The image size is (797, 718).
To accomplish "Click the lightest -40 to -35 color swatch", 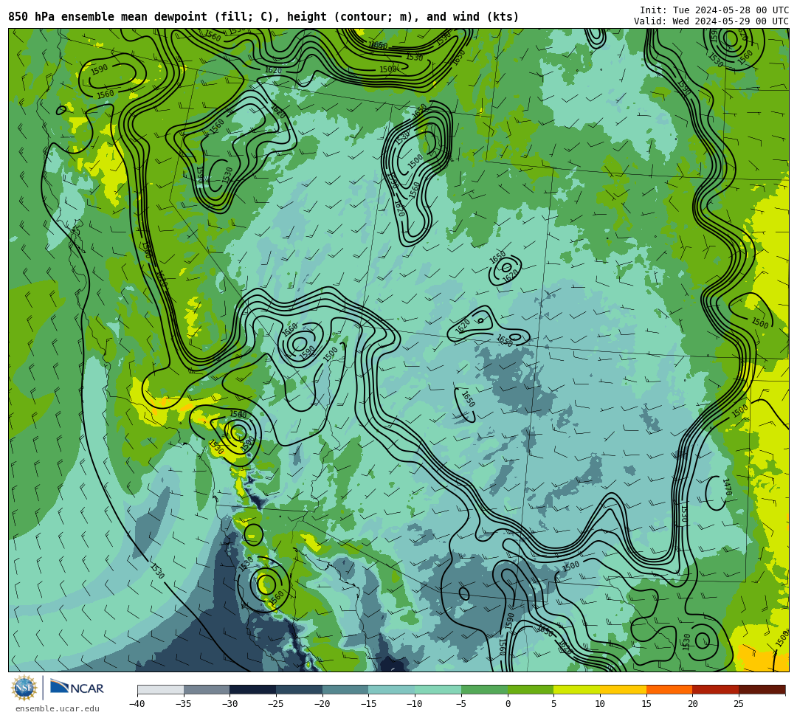I will (x=161, y=689).
